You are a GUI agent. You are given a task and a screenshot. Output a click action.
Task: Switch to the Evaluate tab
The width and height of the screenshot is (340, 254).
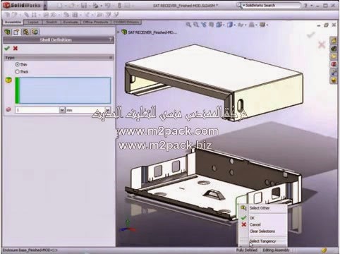click(71, 22)
